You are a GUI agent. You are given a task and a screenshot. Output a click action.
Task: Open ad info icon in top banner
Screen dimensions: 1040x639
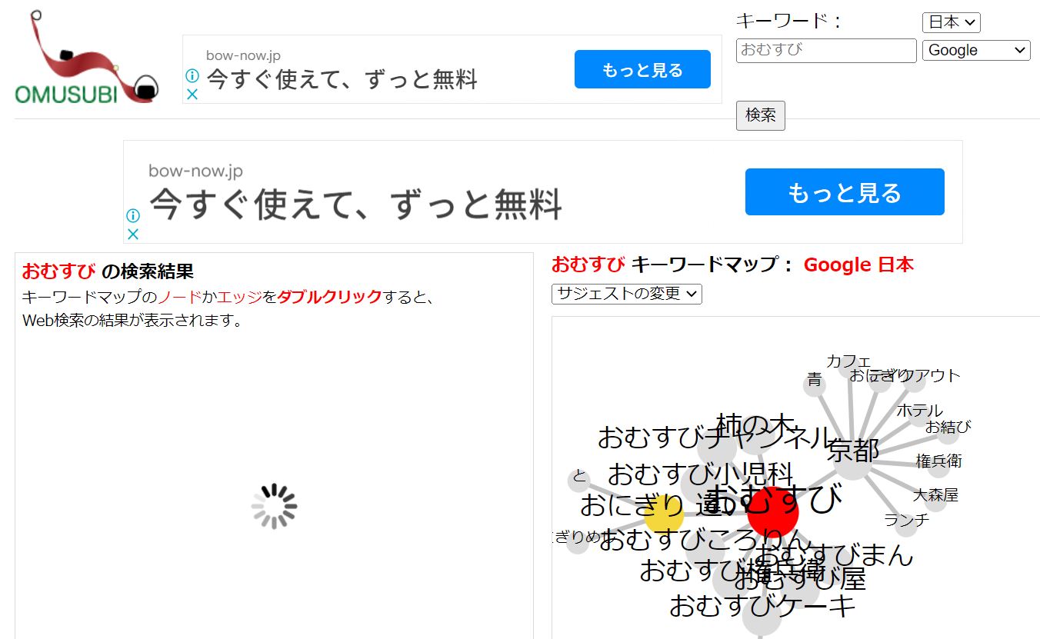192,75
